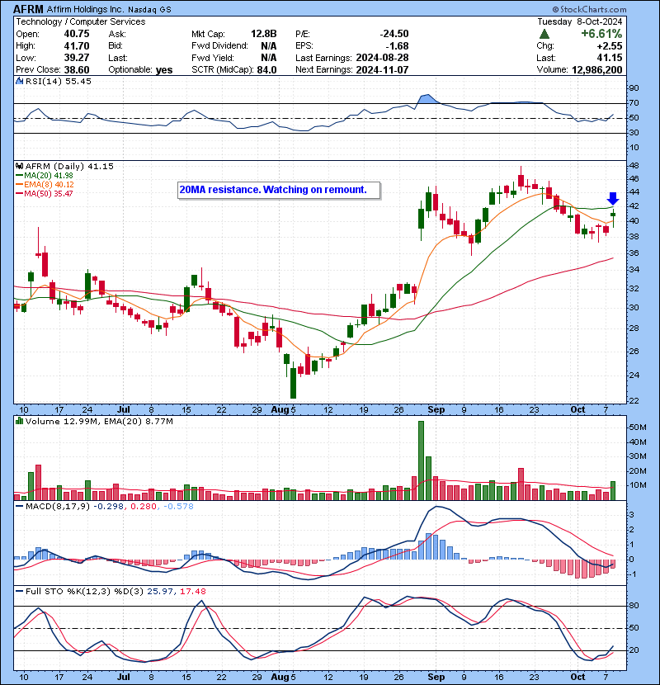Click the stochastic %K value 25.97

tap(160, 591)
